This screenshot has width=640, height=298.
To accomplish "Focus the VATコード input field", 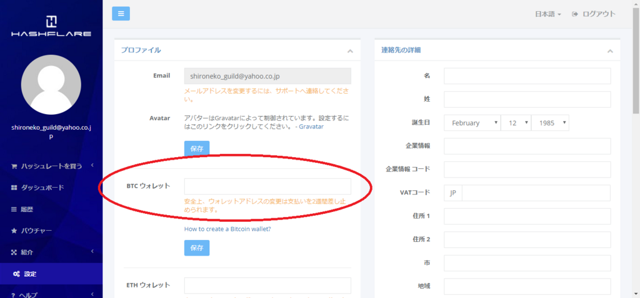I will point(536,193).
